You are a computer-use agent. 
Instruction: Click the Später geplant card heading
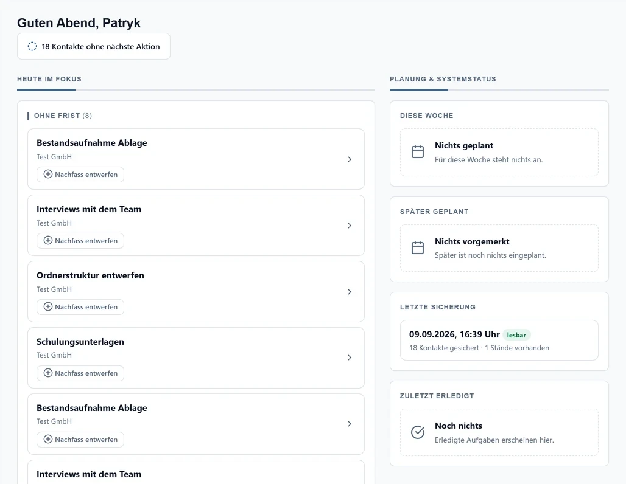tap(434, 212)
